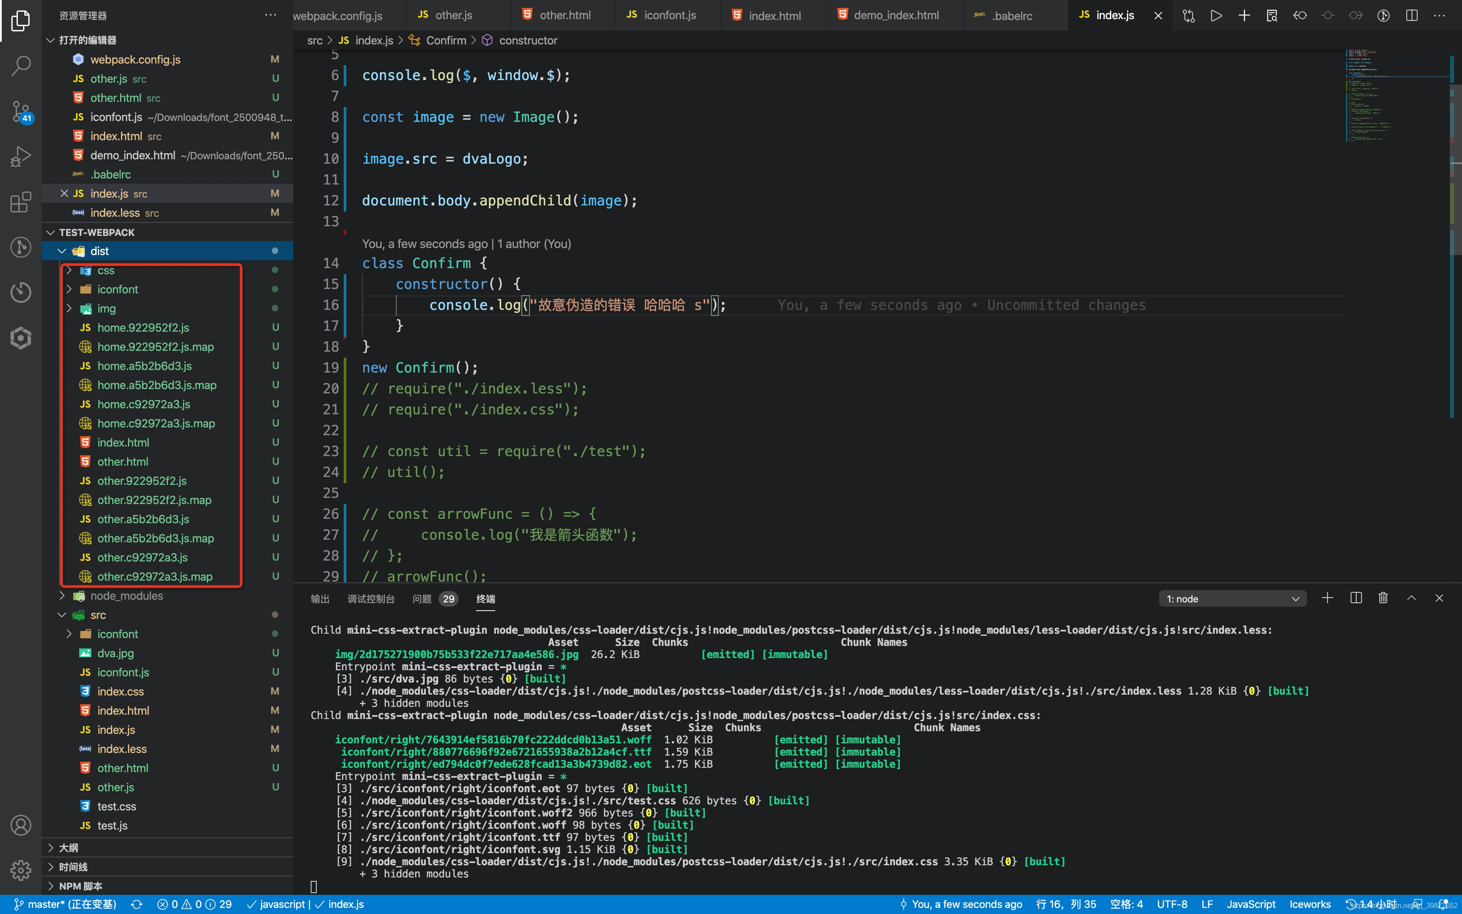The image size is (1462, 914).
Task: Open the terminal selector '1: node' dropdown
Action: point(1232,598)
